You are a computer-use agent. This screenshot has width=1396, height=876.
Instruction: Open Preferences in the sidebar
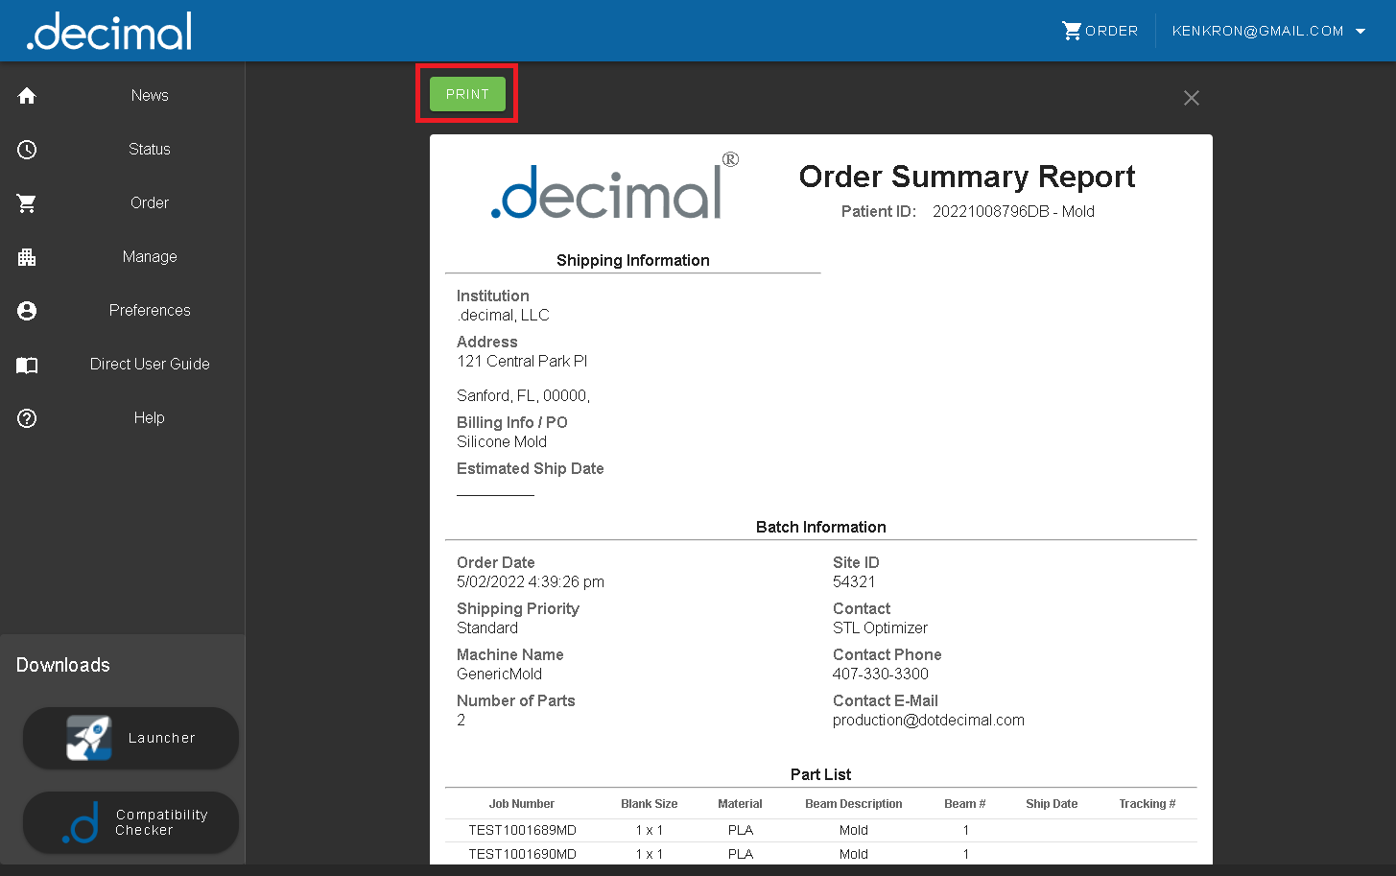150,311
